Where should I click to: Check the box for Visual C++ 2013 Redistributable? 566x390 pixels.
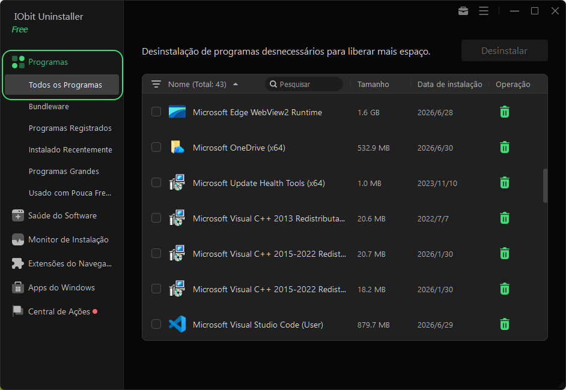(156, 218)
